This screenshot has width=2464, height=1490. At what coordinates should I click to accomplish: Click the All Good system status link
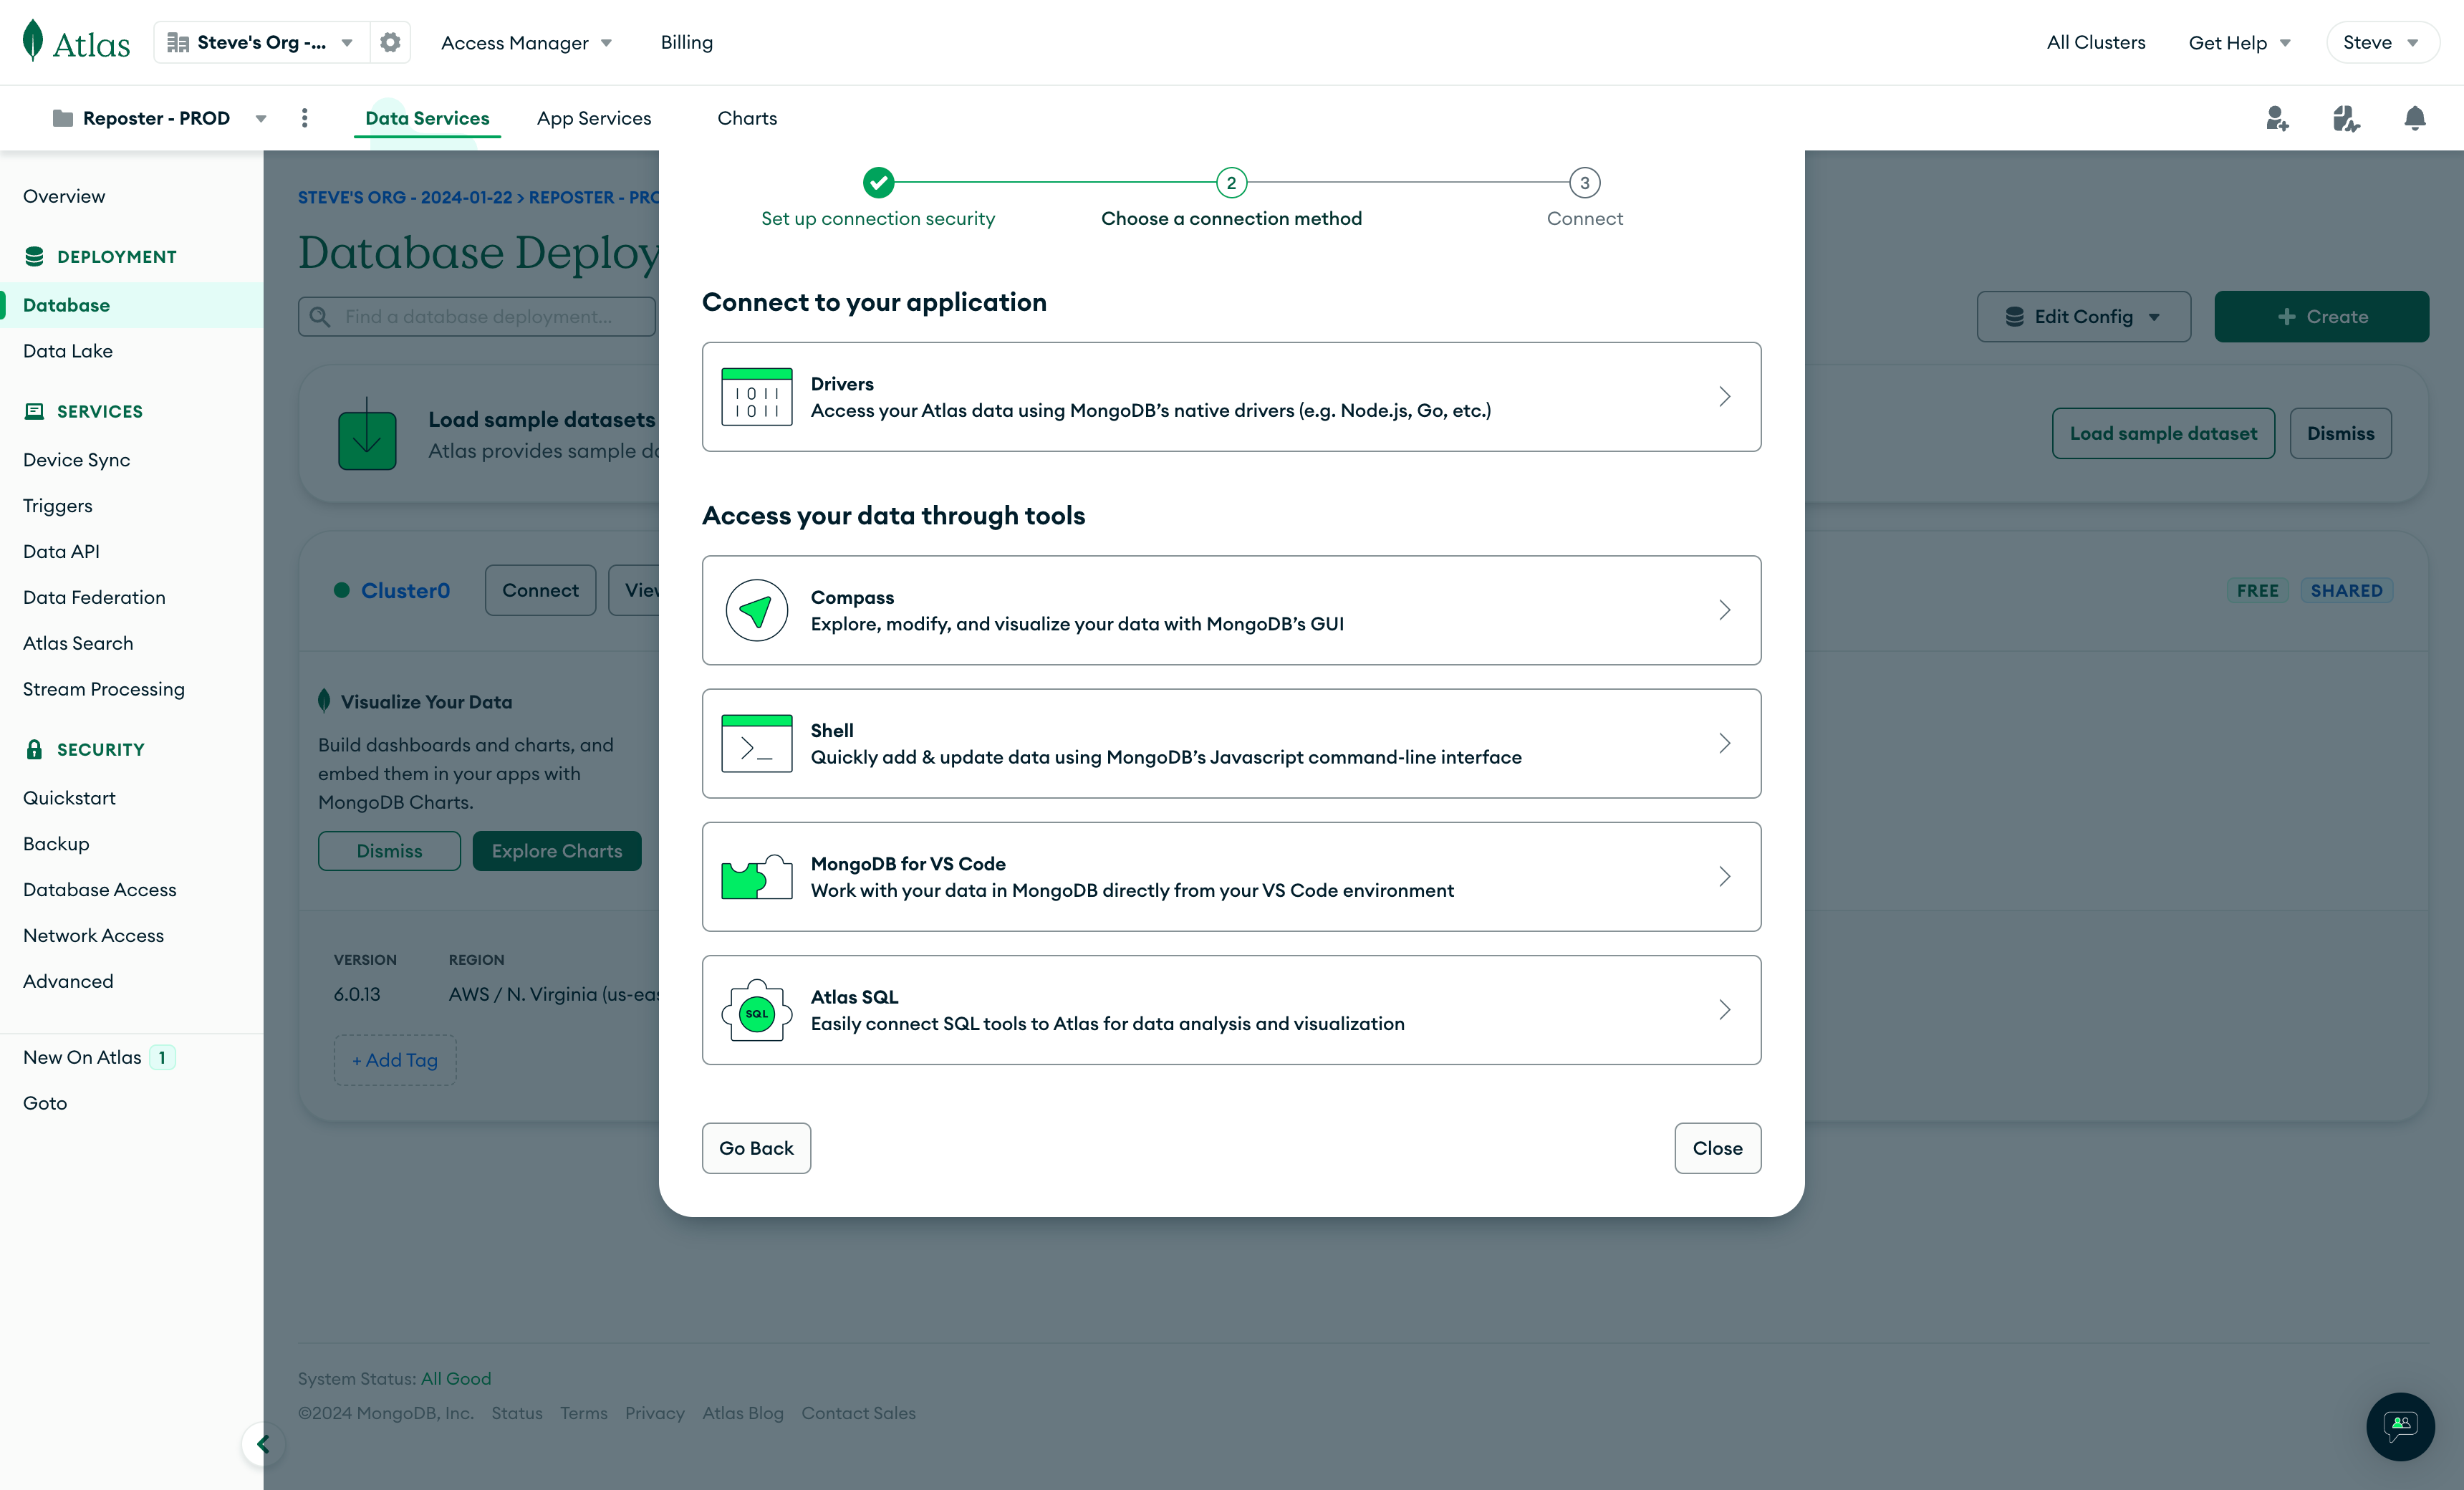pyautogui.click(x=456, y=1379)
